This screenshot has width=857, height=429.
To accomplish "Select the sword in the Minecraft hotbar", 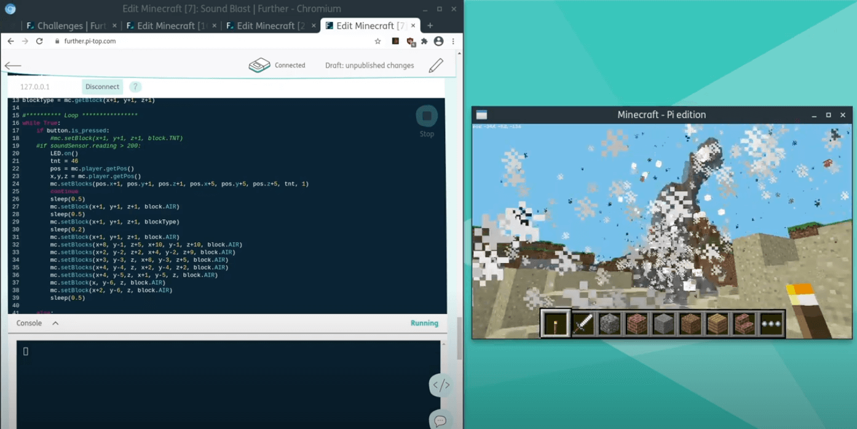I will [583, 323].
